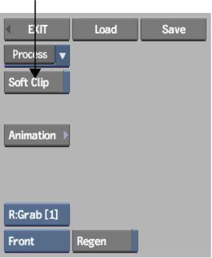Click the Load button
This screenshot has width=212, height=258.
point(105,30)
